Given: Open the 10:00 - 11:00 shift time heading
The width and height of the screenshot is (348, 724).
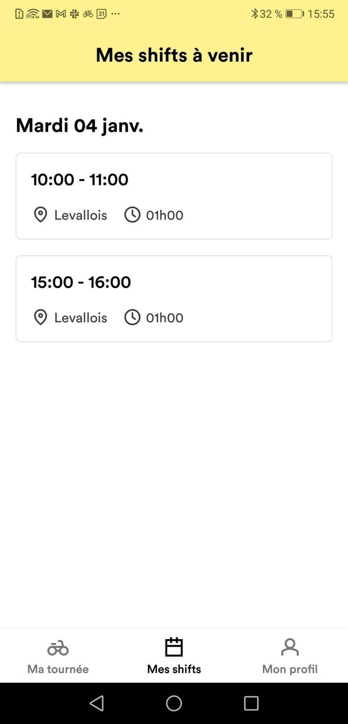Looking at the screenshot, I should 80,180.
